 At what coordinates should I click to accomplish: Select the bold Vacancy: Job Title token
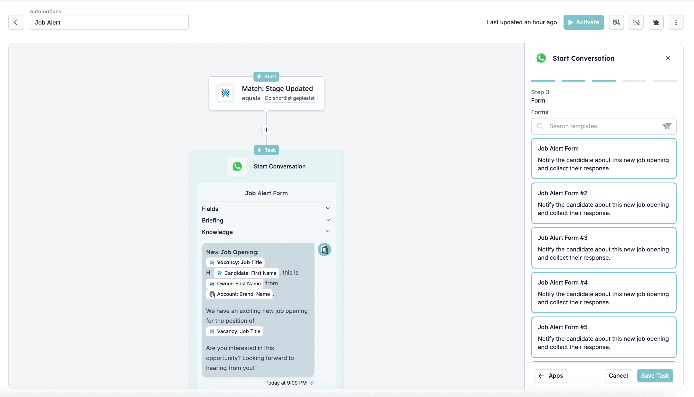point(235,262)
